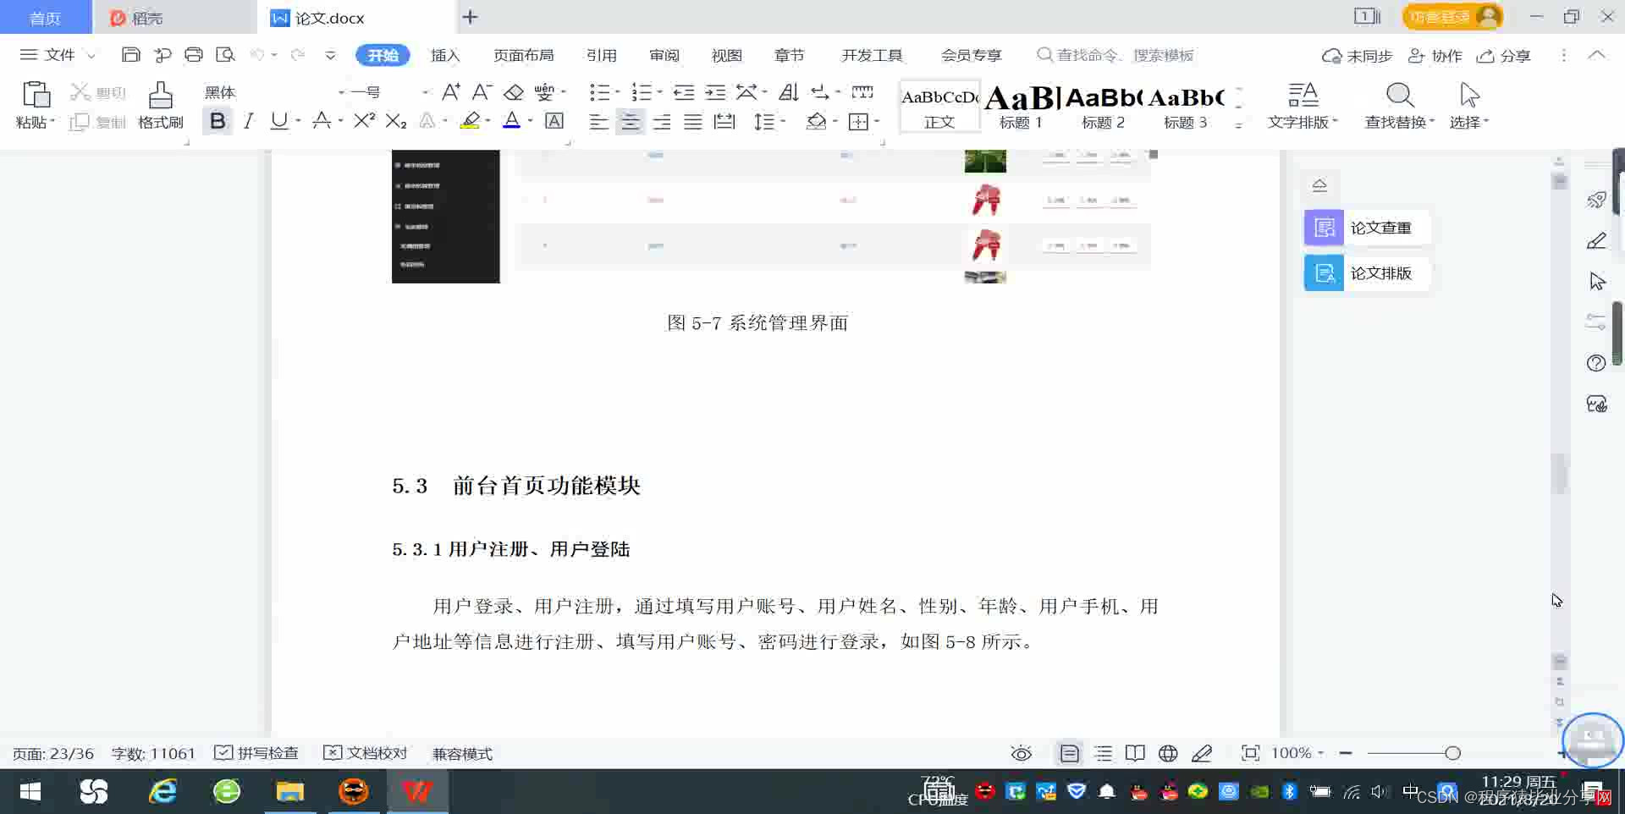
Task: Toggle center alignment
Action: pos(630,122)
